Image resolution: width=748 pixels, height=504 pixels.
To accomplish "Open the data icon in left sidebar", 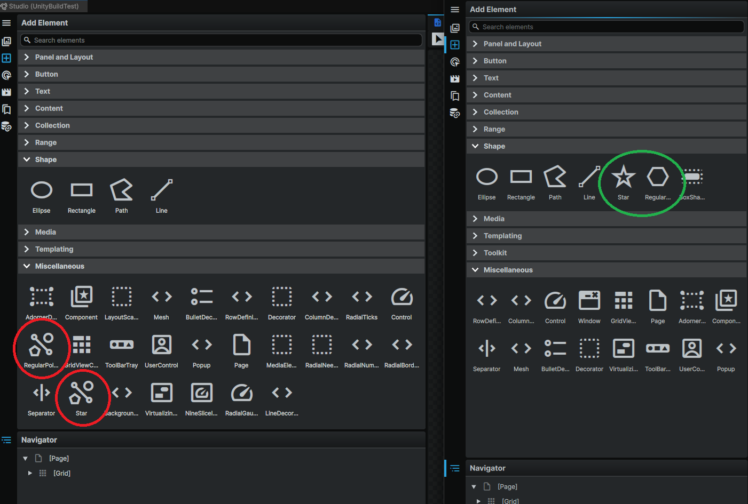I will tap(6, 126).
